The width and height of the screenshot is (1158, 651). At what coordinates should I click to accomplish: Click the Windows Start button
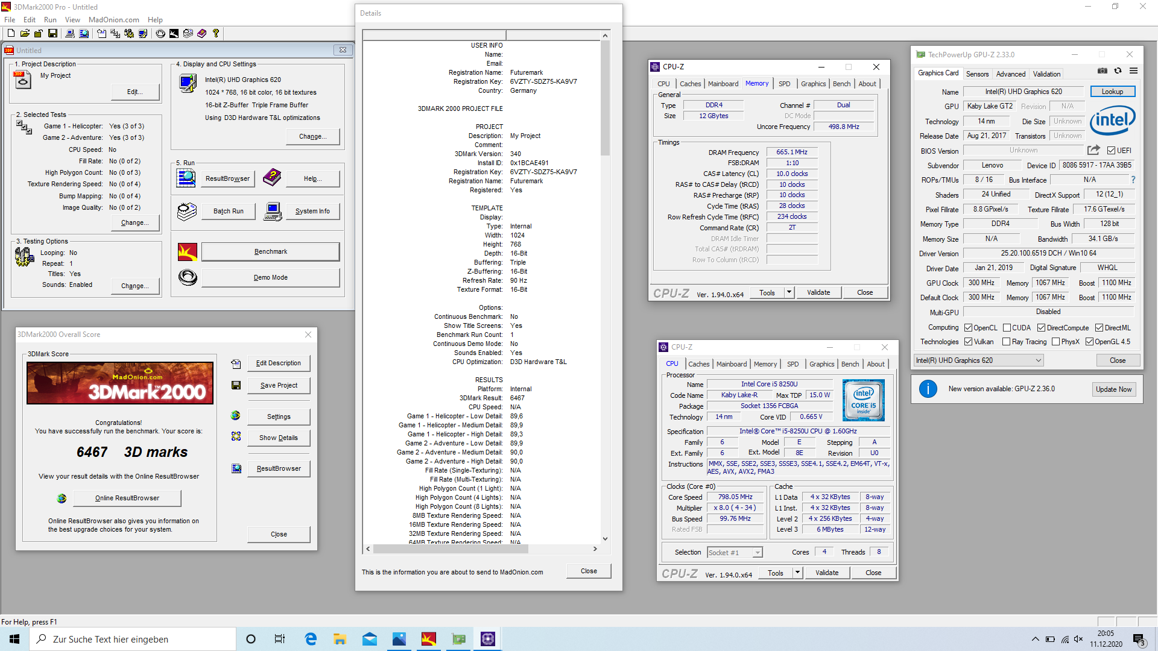(14, 639)
